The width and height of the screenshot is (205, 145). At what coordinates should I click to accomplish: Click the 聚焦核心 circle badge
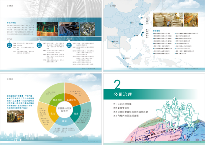click(69, 45)
